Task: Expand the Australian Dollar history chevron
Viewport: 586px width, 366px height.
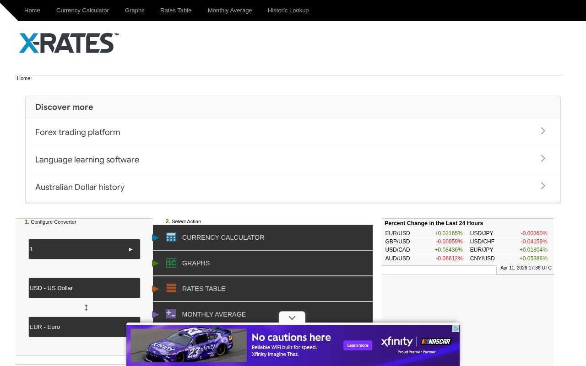Action: coord(543,186)
